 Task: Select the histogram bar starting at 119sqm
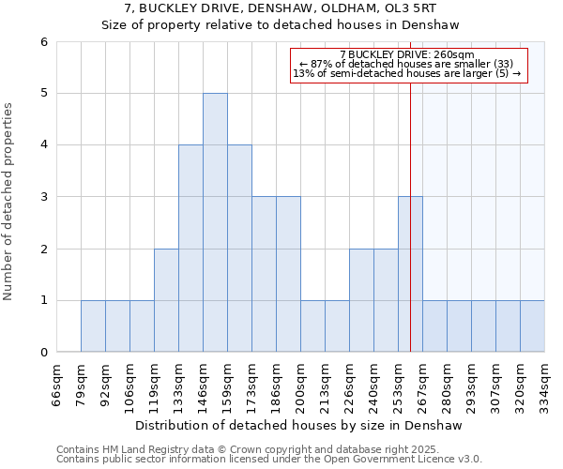[x=166, y=300]
